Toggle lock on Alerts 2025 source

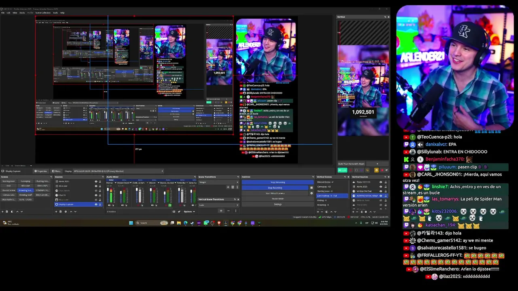(x=100, y=181)
